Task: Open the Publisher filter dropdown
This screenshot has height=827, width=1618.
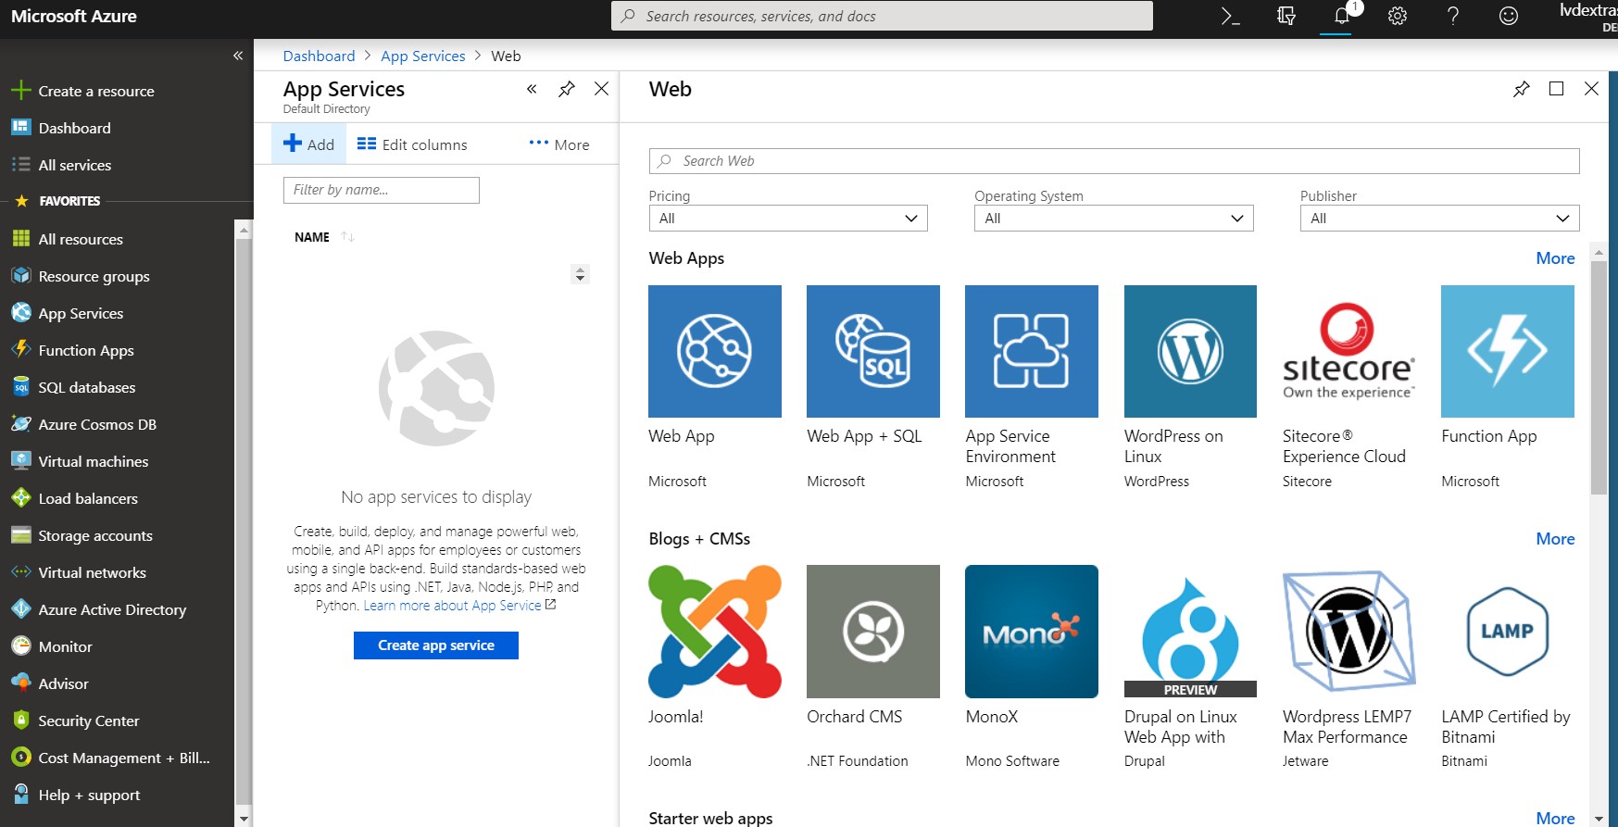Action: pos(1439,219)
